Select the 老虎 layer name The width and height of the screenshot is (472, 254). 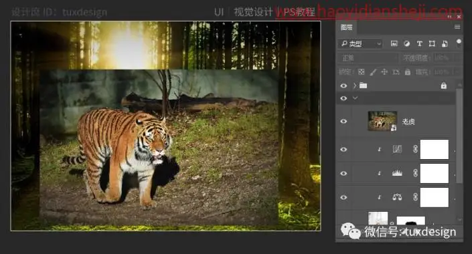408,122
